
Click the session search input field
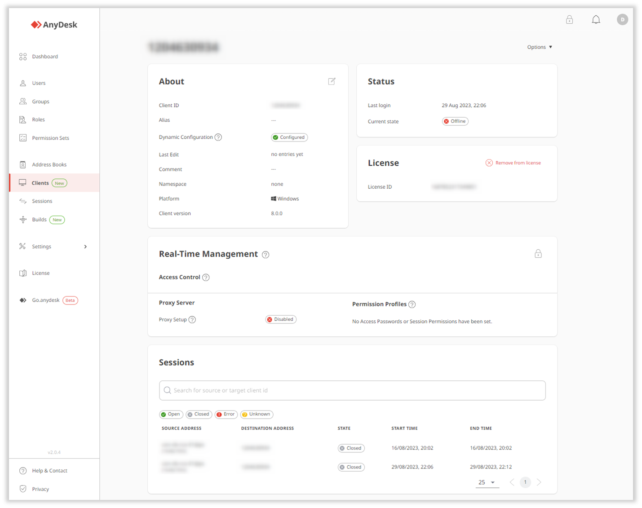[x=352, y=390]
